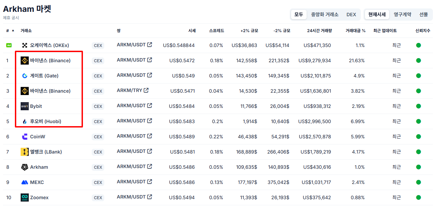Click the CEX tag in the CoinW row
This screenshot has height=209, width=440.
click(98, 137)
